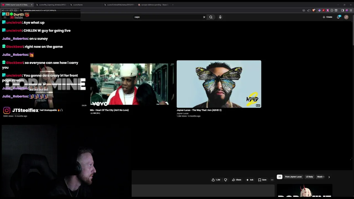Open the Brave Shields lion icon
The height and width of the screenshot is (199, 354).
(x=314, y=10)
